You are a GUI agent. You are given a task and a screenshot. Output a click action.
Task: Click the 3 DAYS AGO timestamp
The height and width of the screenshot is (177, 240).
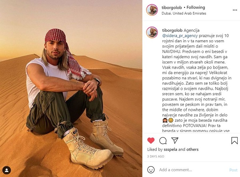click(x=156, y=156)
